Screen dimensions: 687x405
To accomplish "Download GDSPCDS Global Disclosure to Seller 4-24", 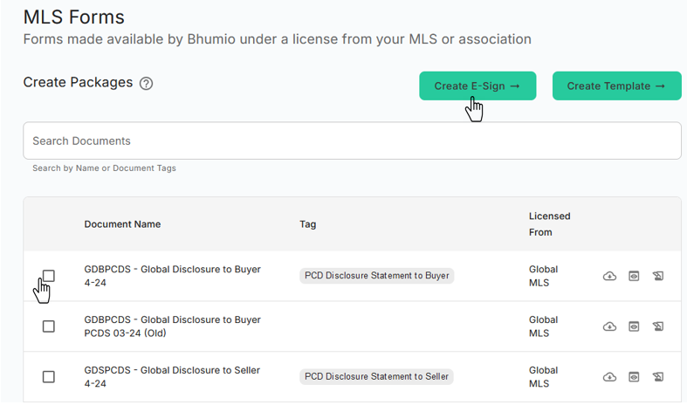I will tap(609, 377).
